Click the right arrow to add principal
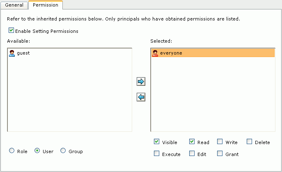Screen dimensions: 282x172 141,82
